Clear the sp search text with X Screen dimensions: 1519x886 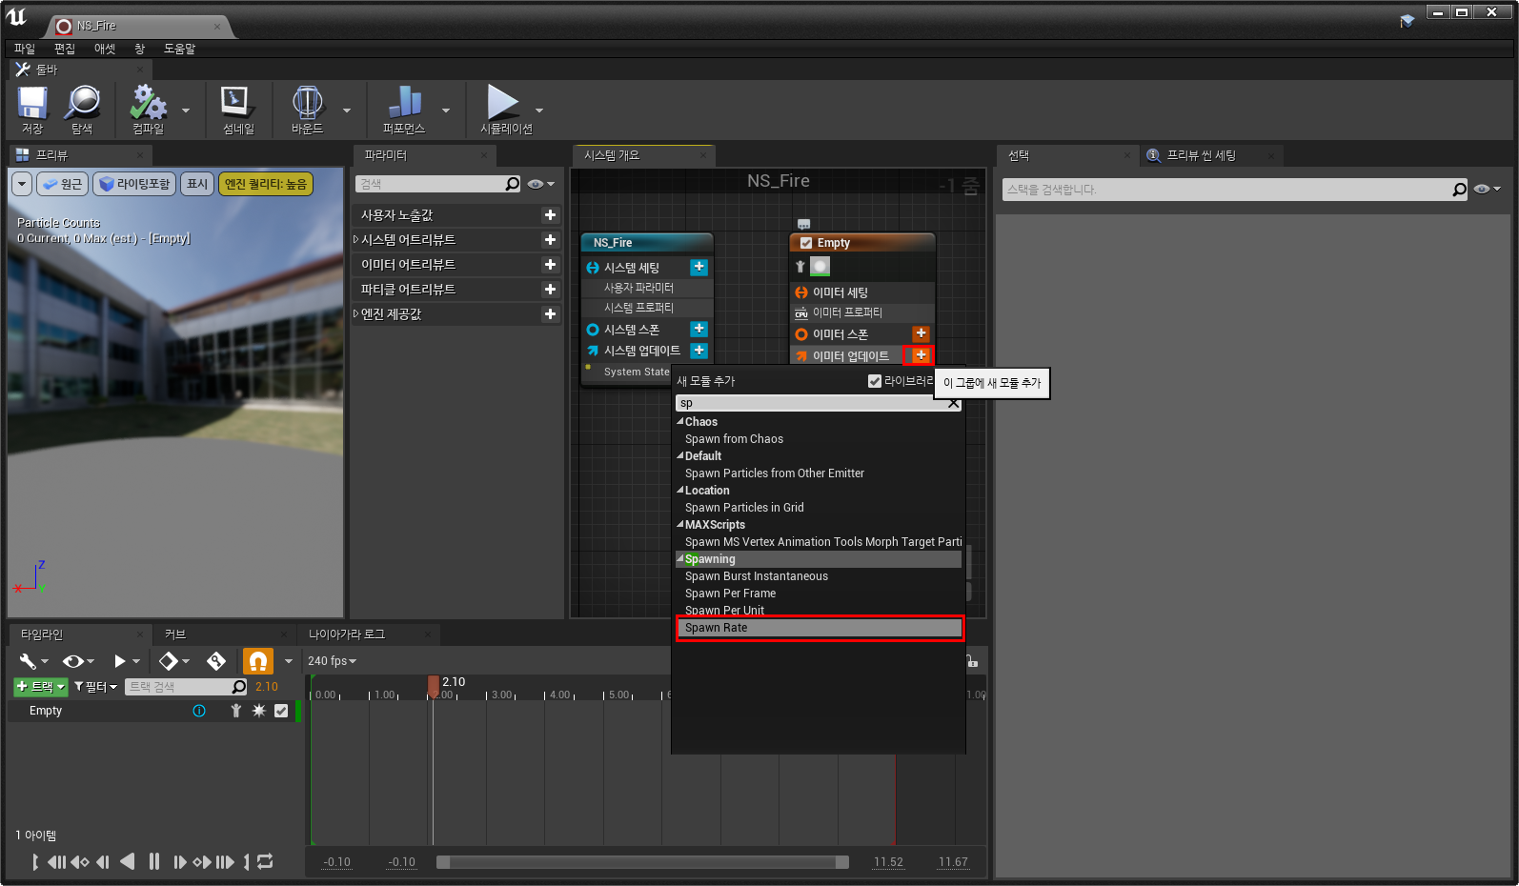pos(953,403)
